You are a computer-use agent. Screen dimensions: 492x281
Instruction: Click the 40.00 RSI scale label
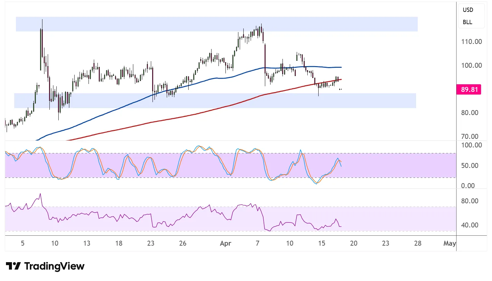pyautogui.click(x=469, y=225)
